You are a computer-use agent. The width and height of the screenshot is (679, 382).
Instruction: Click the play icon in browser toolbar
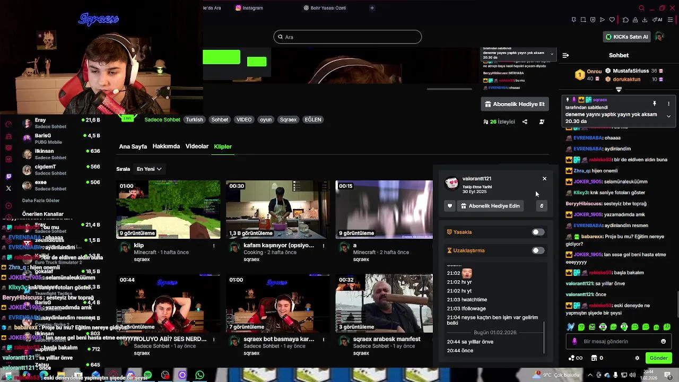coord(602,20)
